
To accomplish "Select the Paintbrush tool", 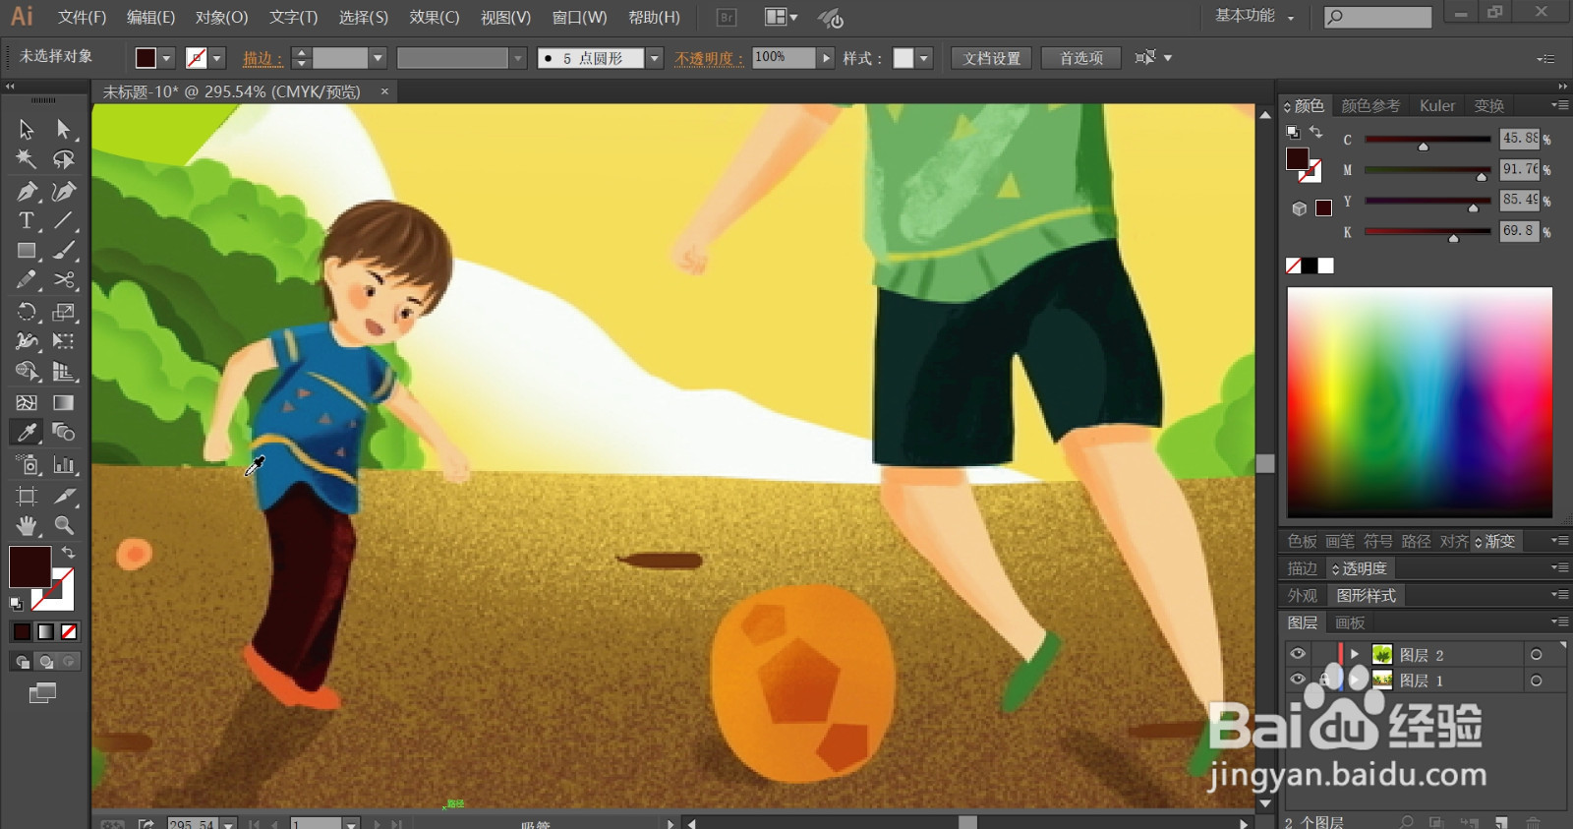I will coord(64,251).
